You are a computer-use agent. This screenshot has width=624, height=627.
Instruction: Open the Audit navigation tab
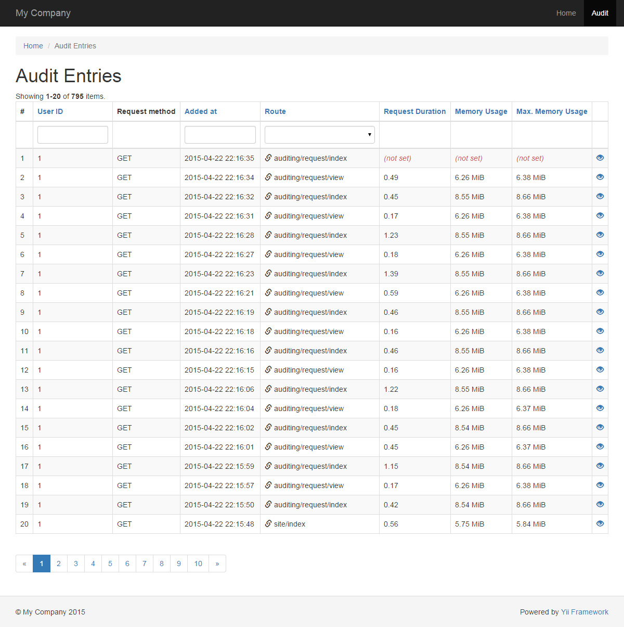coord(600,13)
